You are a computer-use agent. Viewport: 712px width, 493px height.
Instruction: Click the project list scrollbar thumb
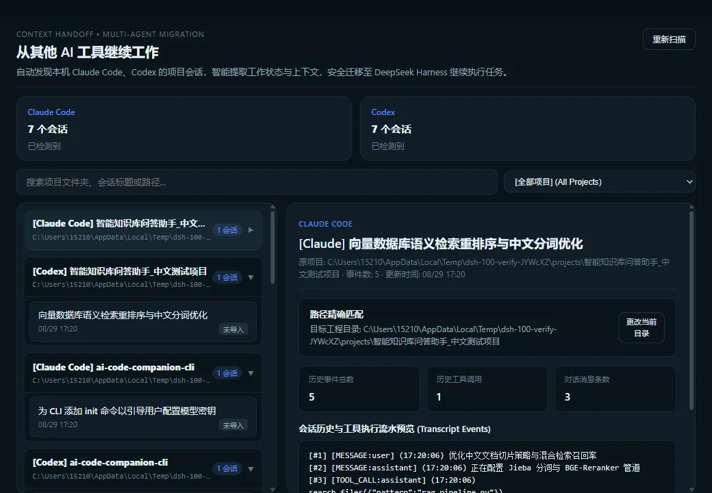pyautogui.click(x=272, y=248)
